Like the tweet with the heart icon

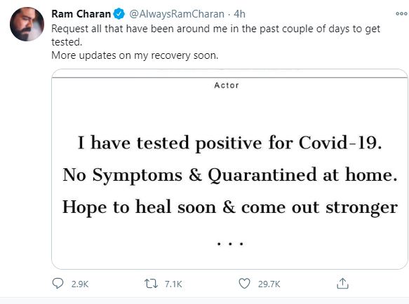[244, 284]
